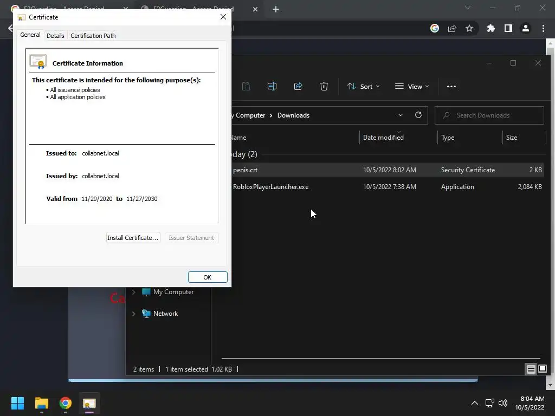
Task: Show hidden tray icons chevron
Action: point(475,403)
